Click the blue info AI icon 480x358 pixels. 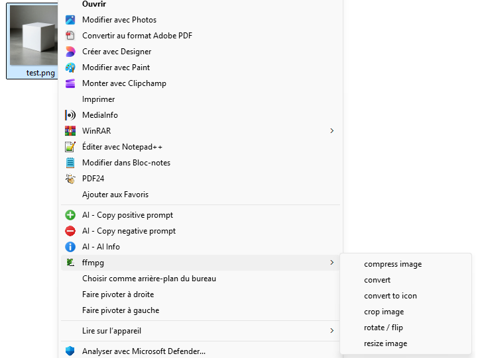[x=70, y=247]
